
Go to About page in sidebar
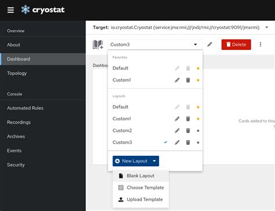click(43, 45)
